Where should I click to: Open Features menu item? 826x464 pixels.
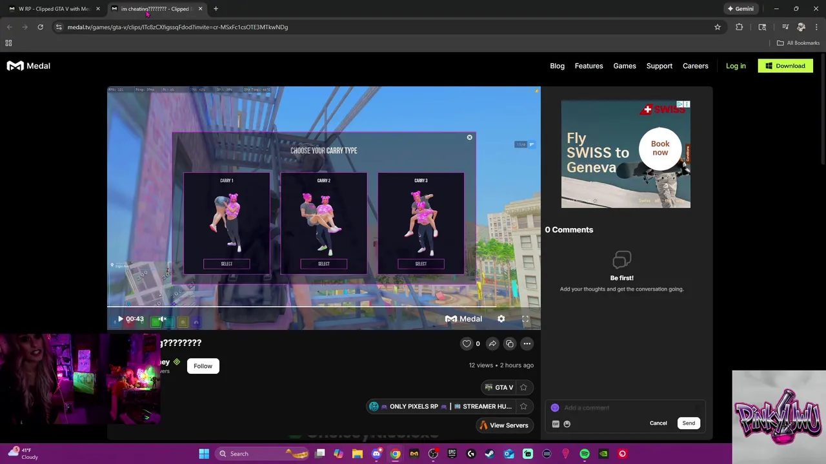pos(589,66)
